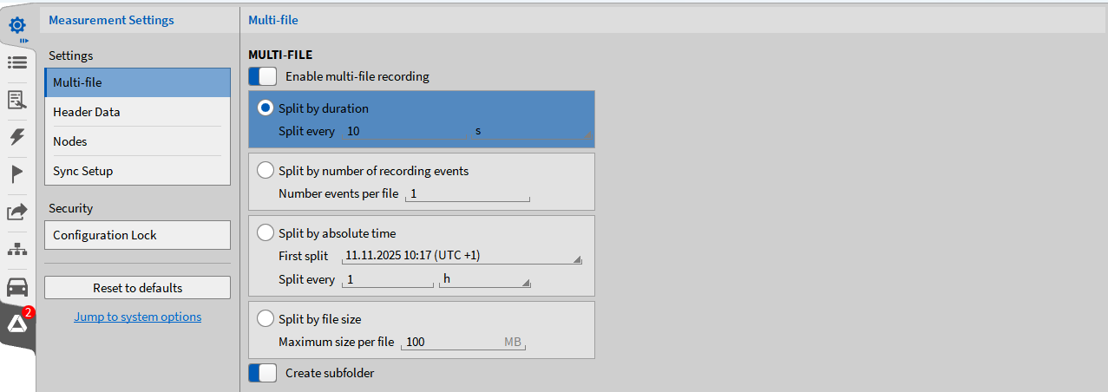Follow the Jump to system options link
The width and height of the screenshot is (1108, 392).
137,317
